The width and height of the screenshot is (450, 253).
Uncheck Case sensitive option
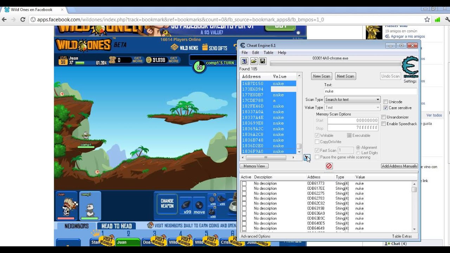point(386,108)
